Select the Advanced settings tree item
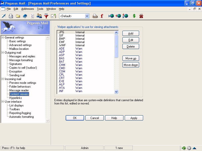 pyautogui.click(x=20, y=45)
